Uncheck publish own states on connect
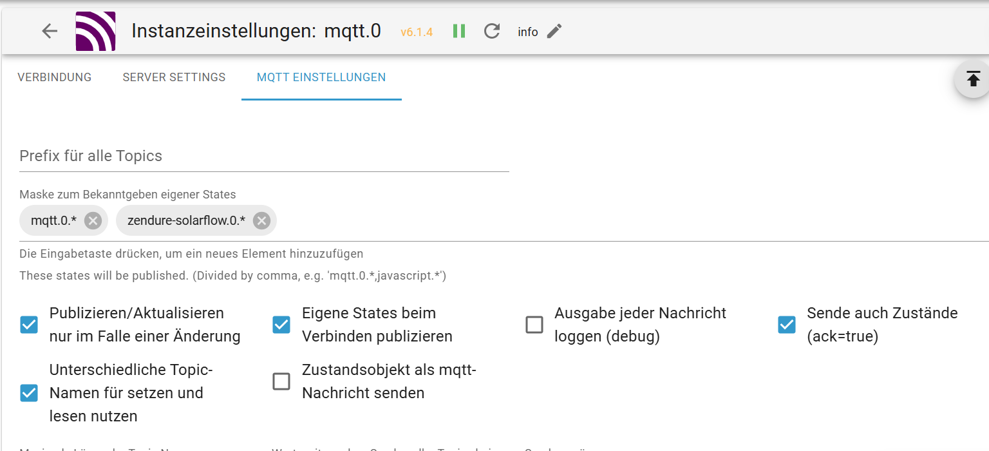The width and height of the screenshot is (989, 451). 281,325
